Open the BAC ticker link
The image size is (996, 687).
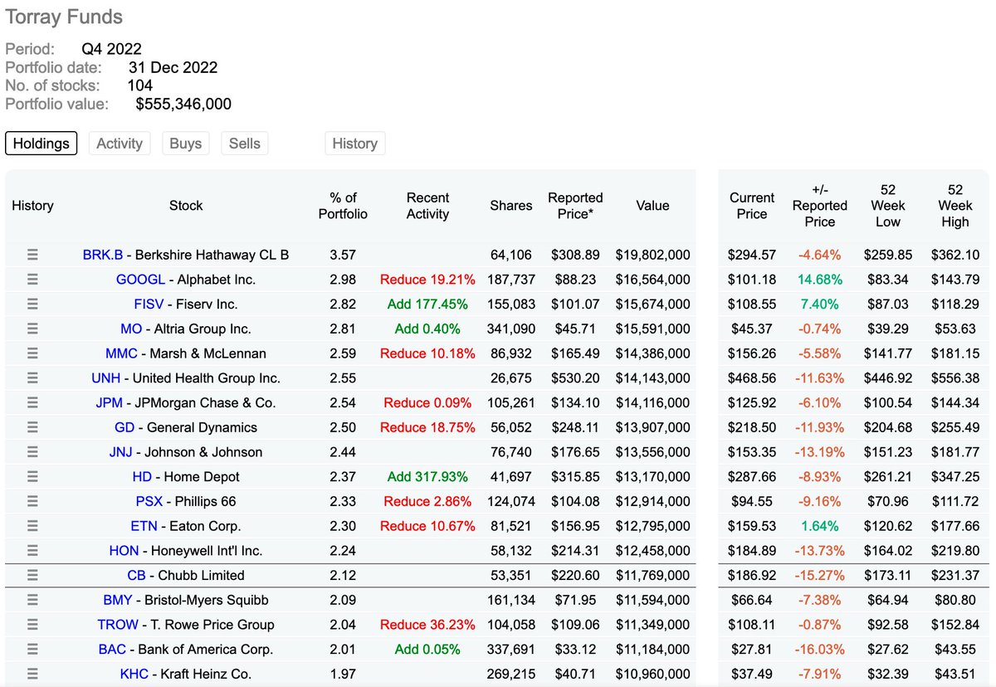pyautogui.click(x=113, y=649)
